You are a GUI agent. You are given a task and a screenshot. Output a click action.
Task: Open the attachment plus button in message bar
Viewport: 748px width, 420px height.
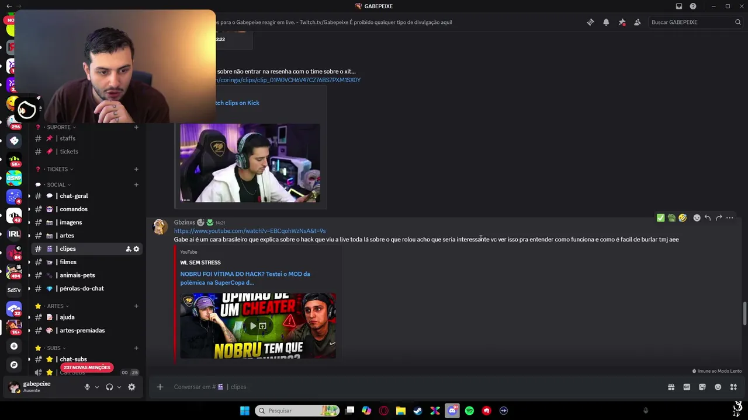click(x=160, y=387)
